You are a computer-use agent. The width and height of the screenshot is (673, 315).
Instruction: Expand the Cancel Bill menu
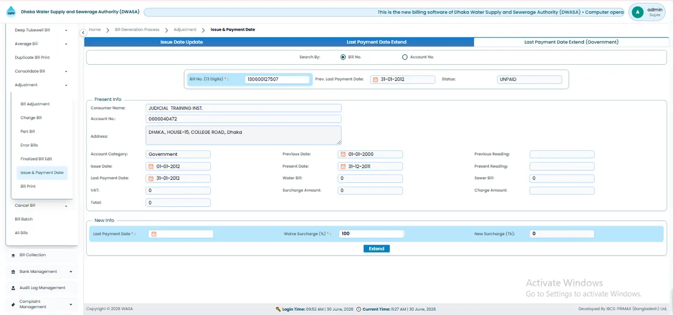[66, 206]
